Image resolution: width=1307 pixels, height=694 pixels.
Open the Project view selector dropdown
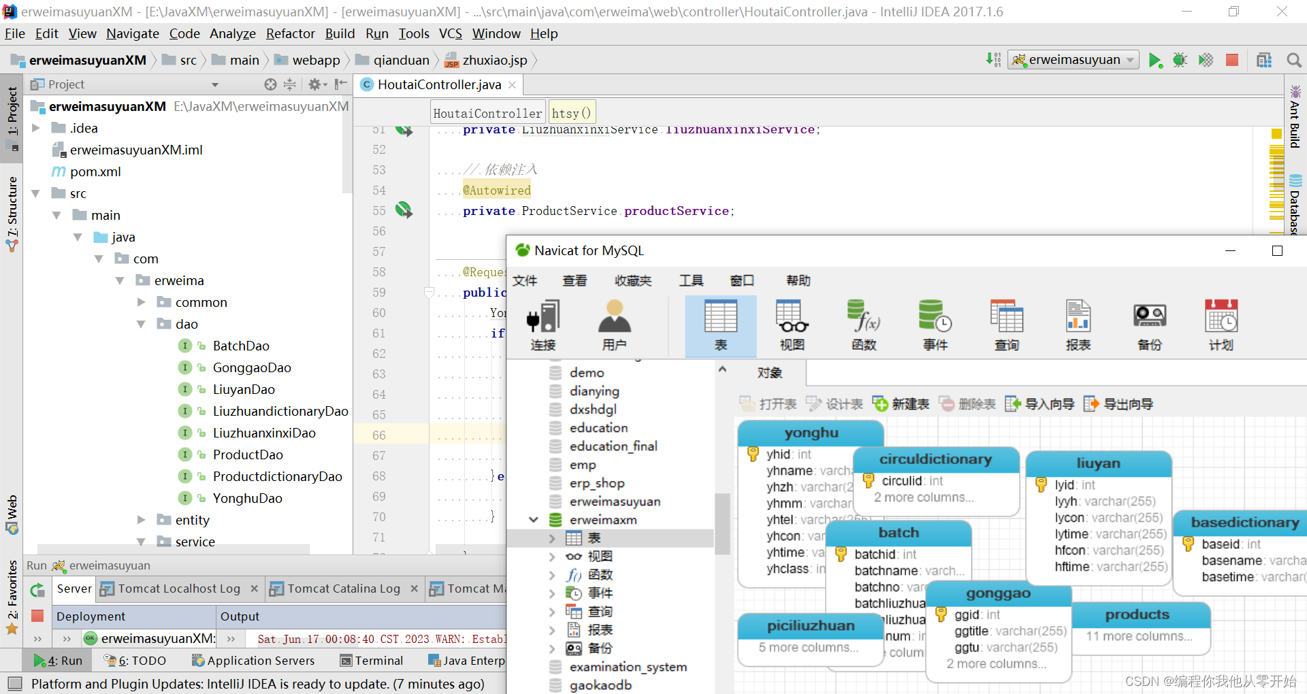215,85
